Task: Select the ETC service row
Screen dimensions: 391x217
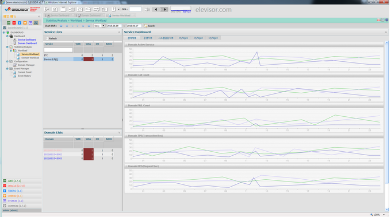Action: point(79,56)
